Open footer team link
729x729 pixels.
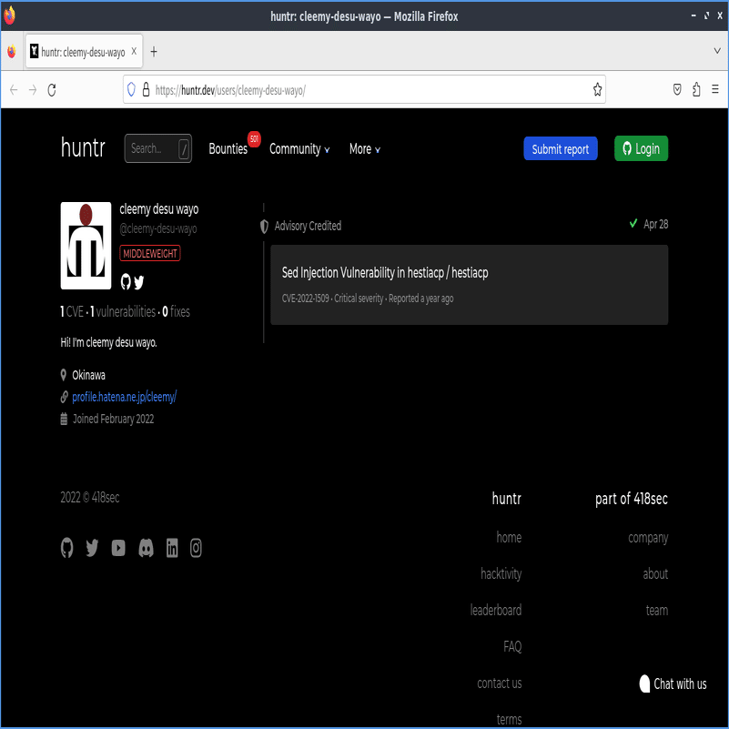pyautogui.click(x=657, y=611)
